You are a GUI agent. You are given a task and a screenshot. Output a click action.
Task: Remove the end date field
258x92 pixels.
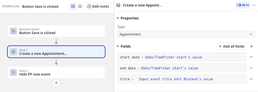(251, 68)
